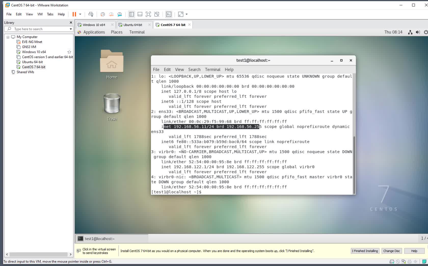The image size is (428, 266).
Task: Open the Terminal app menu in top bar
Action: [x=137, y=32]
